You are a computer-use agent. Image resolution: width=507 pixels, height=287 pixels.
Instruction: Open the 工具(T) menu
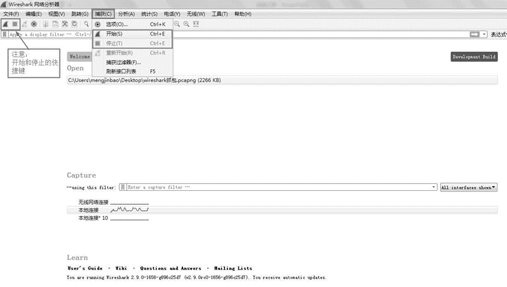point(220,14)
